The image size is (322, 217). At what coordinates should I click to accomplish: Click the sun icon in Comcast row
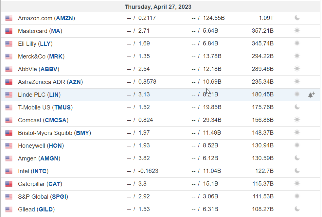click(x=297, y=120)
